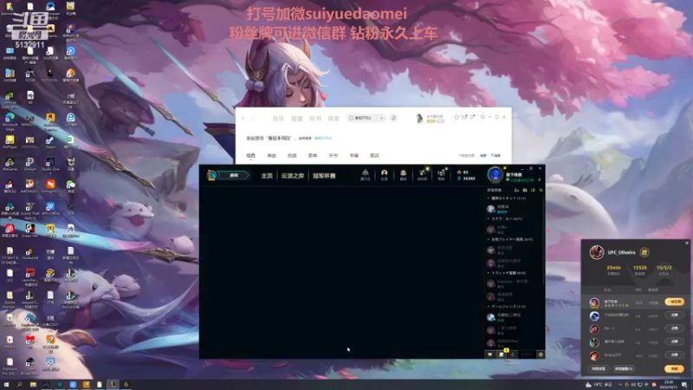Create new folder in League friends panel

pyautogui.click(x=525, y=190)
